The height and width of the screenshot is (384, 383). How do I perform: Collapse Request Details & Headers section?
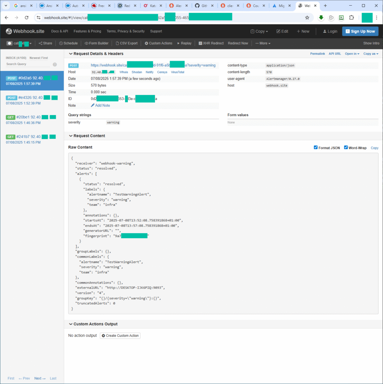96,54
